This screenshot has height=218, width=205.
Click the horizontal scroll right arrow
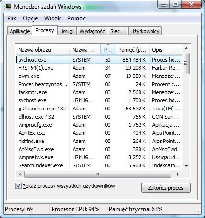[x=178, y=174]
